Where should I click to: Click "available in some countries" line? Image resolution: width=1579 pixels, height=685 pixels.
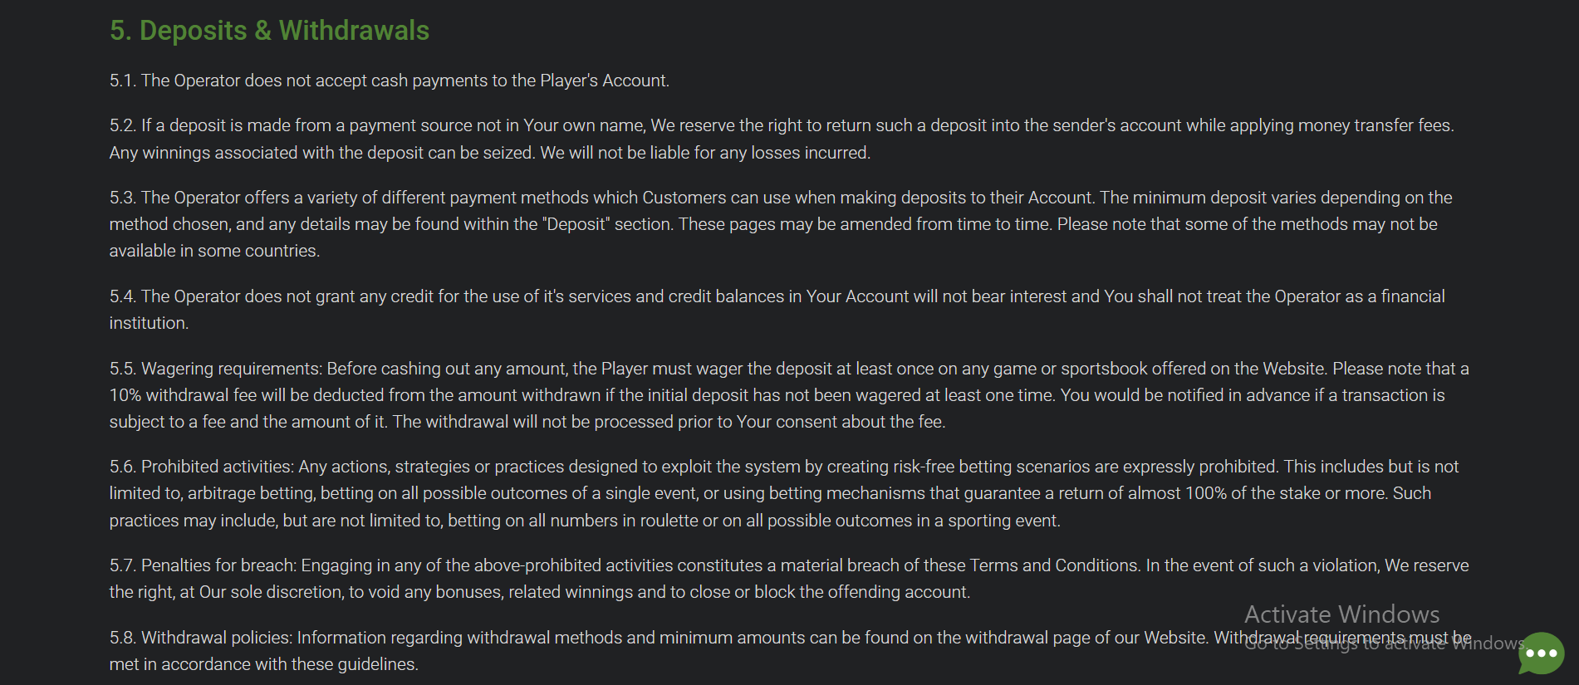point(214,251)
